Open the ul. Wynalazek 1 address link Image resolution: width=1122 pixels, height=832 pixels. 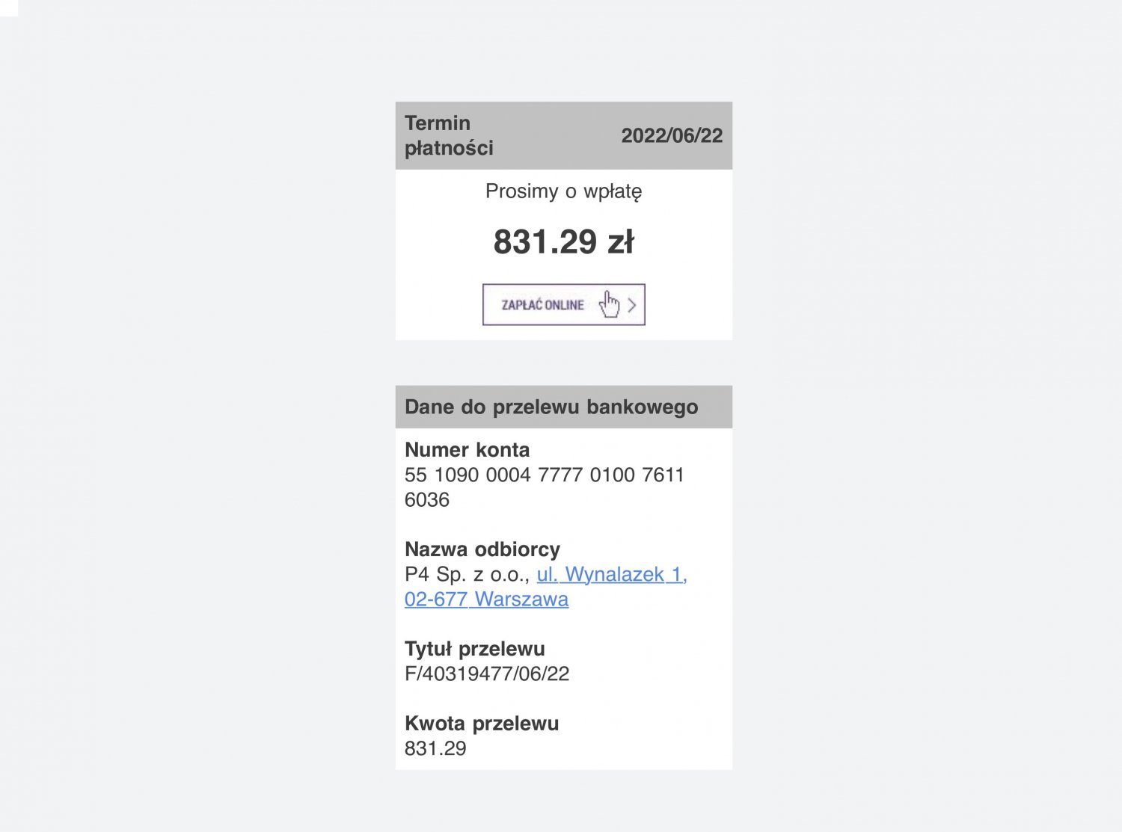click(x=612, y=574)
